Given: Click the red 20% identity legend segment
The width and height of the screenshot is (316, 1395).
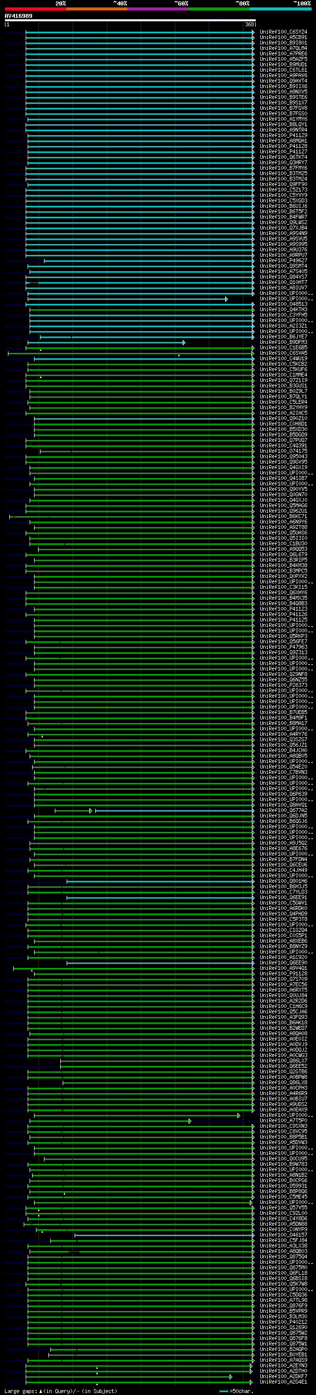Looking at the screenshot, I should point(35,9).
